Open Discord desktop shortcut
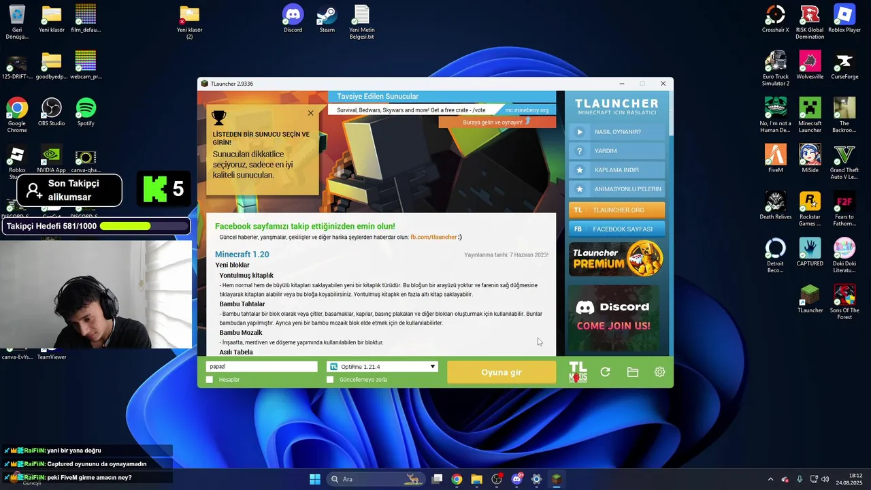871x490 pixels. pyautogui.click(x=293, y=19)
